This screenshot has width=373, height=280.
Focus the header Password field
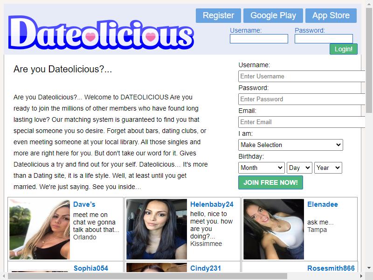pos(324,39)
